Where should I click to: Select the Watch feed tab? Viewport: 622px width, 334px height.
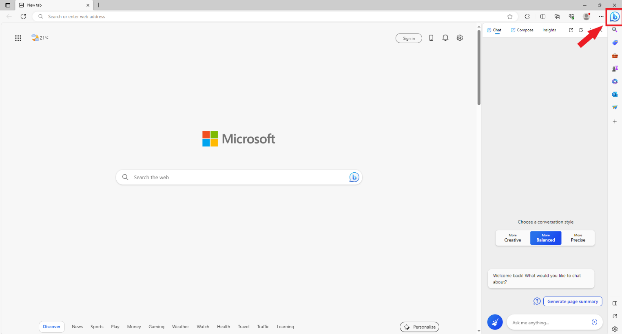[x=203, y=327]
